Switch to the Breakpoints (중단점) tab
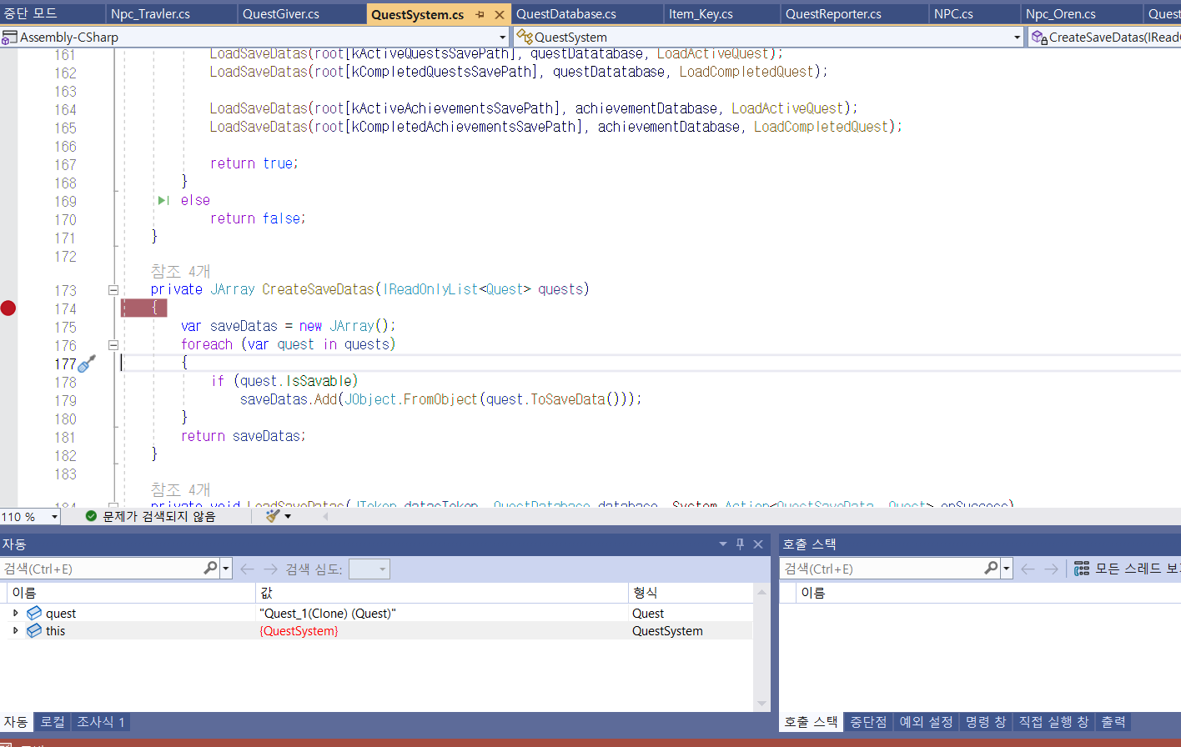This screenshot has height=747, width=1181. click(x=868, y=722)
